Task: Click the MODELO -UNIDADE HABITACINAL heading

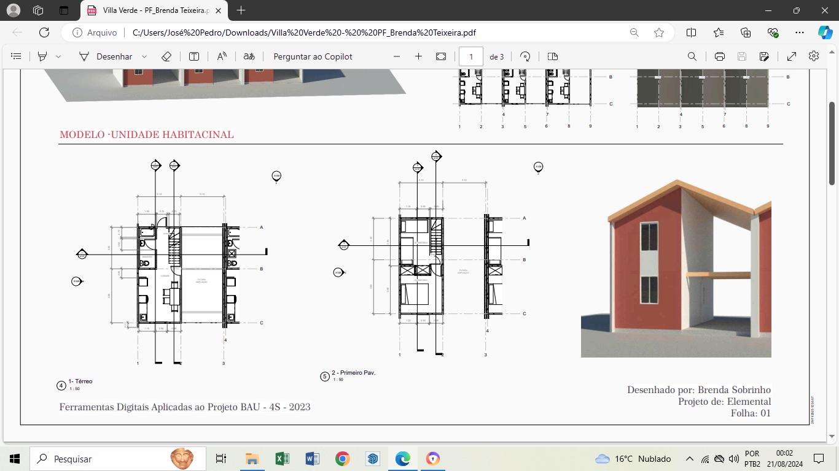Action: tap(147, 134)
